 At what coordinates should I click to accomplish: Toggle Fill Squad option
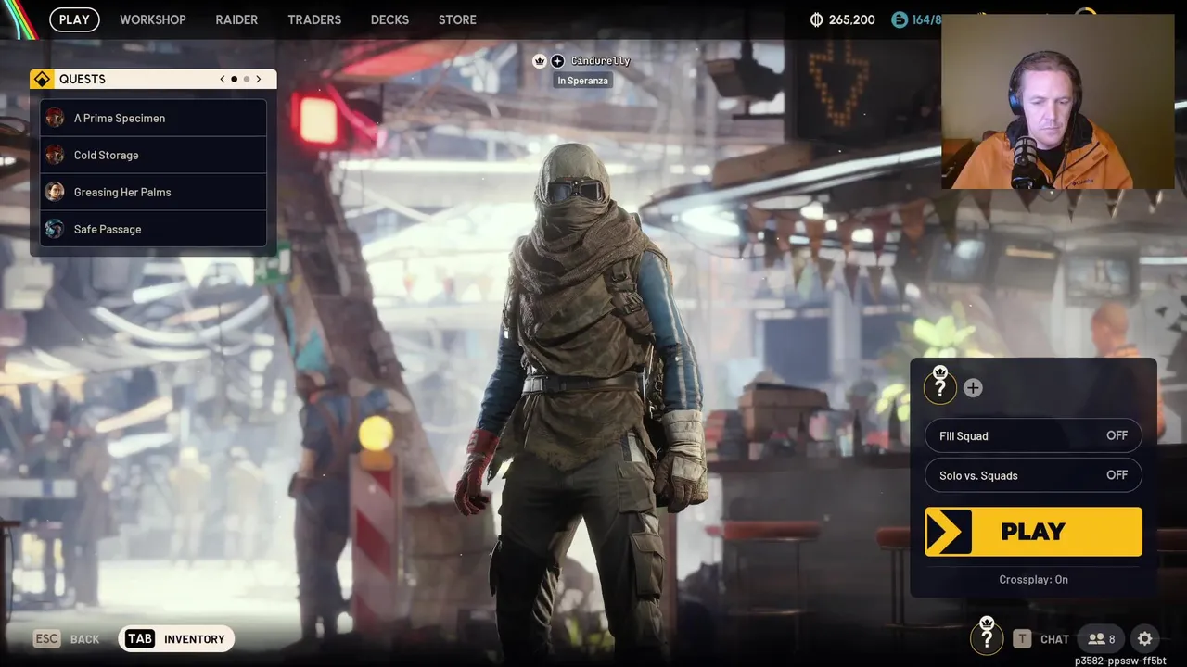pyautogui.click(x=1033, y=435)
